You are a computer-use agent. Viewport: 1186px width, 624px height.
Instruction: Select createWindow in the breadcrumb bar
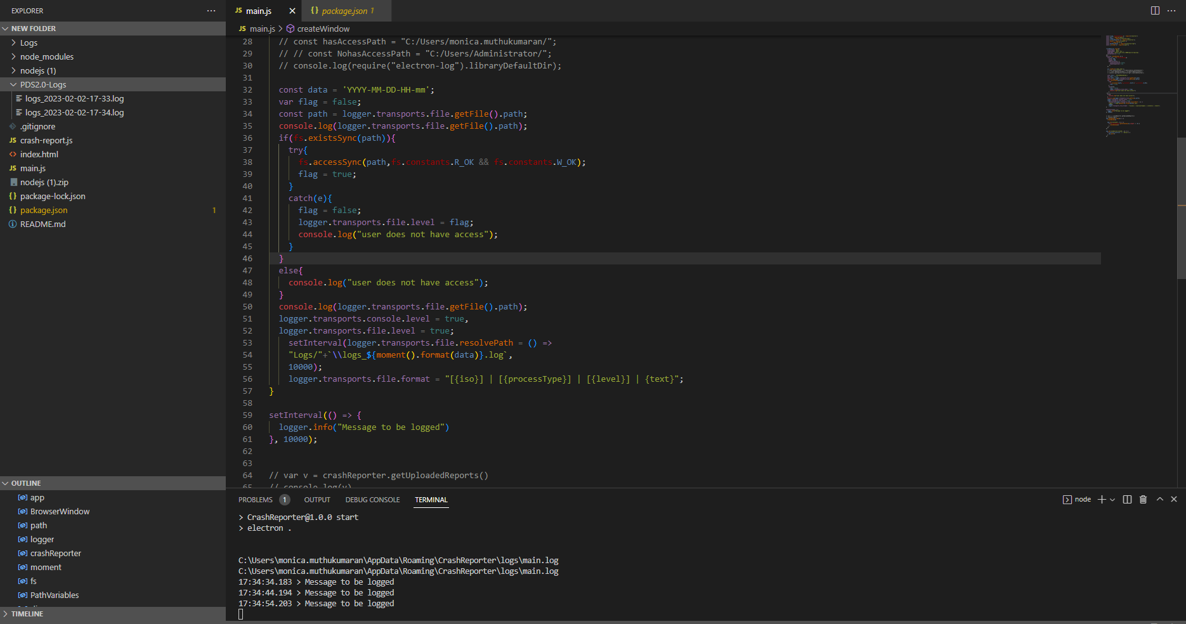[x=323, y=29]
